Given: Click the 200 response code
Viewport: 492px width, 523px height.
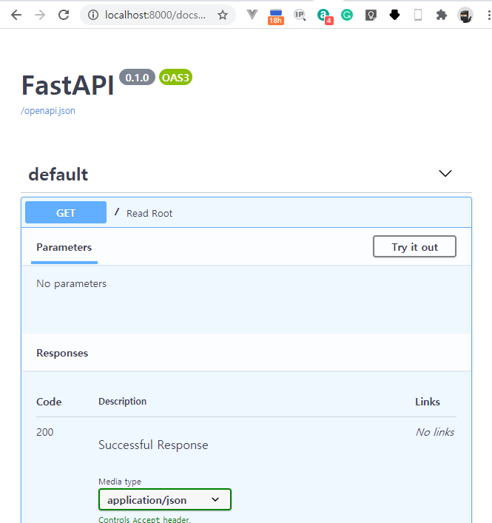Looking at the screenshot, I should (x=44, y=432).
